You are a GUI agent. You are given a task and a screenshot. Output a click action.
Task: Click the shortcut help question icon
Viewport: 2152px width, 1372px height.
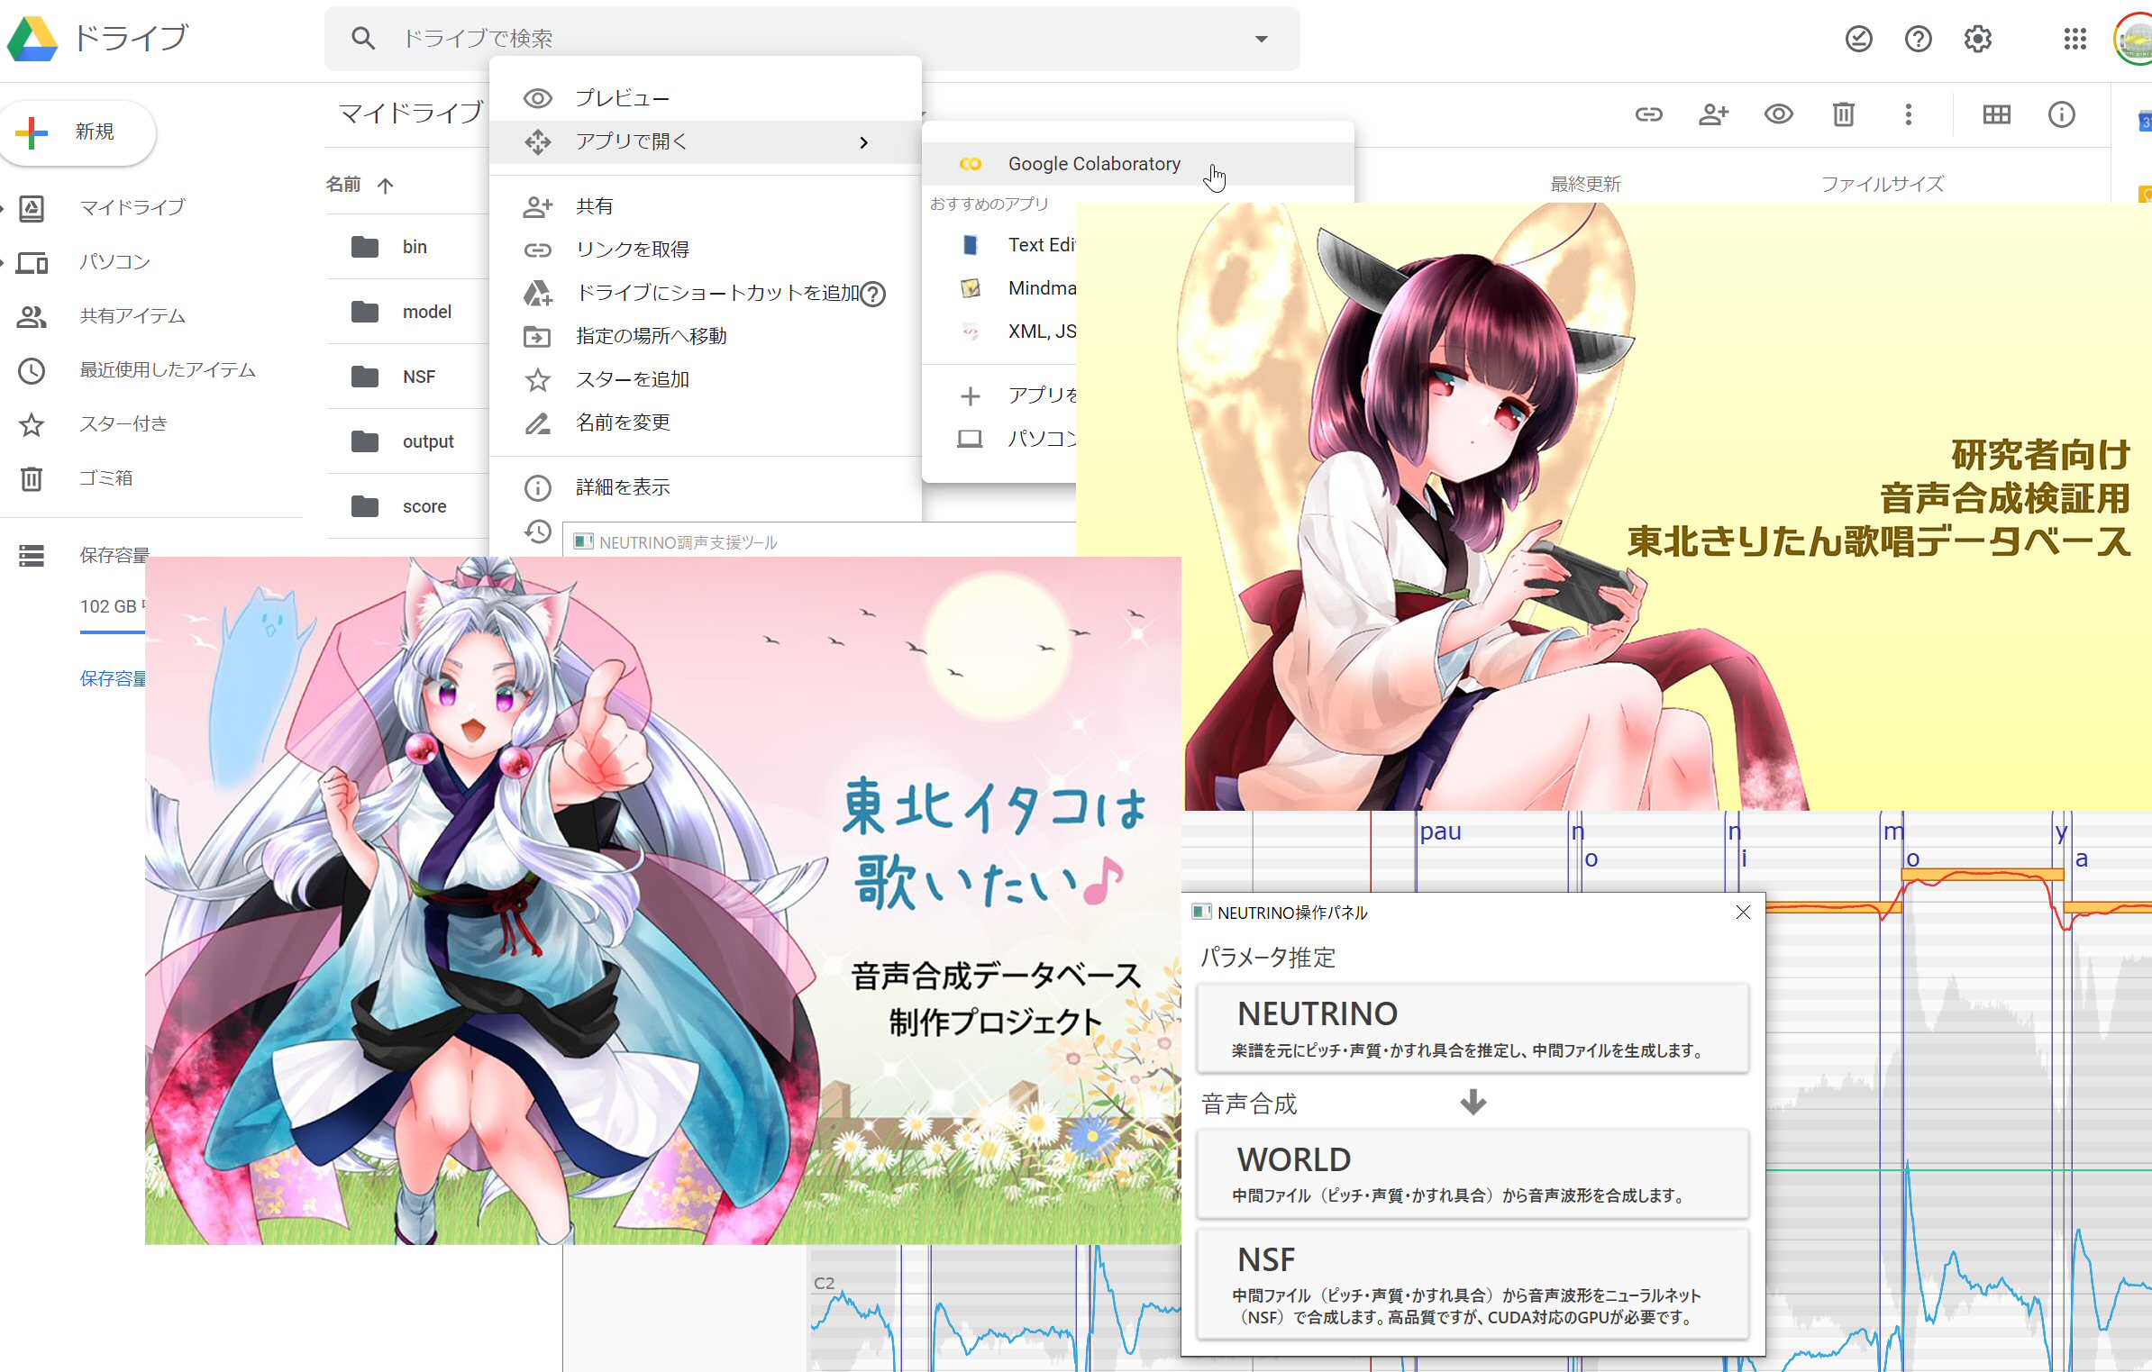click(872, 294)
